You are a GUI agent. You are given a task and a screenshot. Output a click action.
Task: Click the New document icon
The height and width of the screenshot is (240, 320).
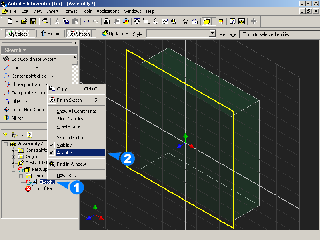coord(10,21)
